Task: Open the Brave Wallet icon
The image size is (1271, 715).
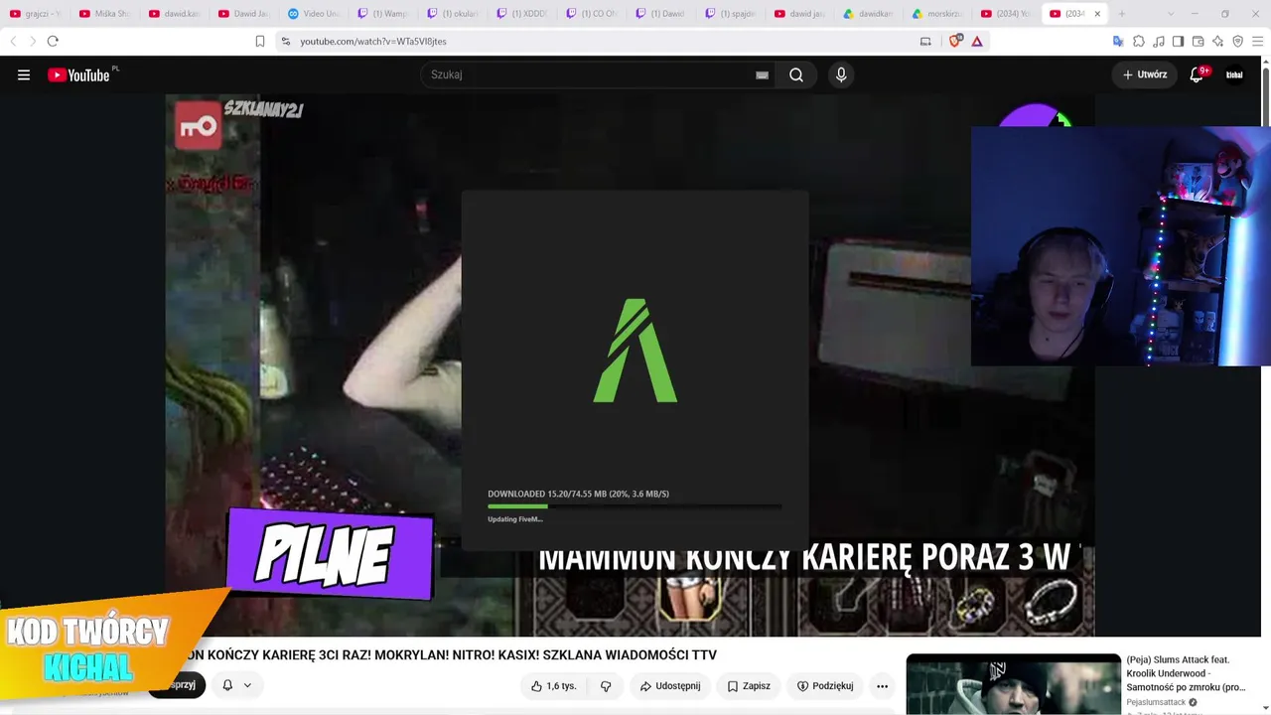Action: tap(1198, 41)
